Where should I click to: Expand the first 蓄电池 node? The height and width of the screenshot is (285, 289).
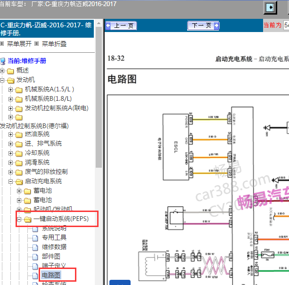[x=19, y=191]
